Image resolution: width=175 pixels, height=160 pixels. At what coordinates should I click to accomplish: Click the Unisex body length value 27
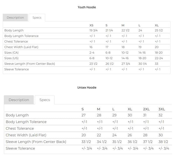tap(83, 115)
